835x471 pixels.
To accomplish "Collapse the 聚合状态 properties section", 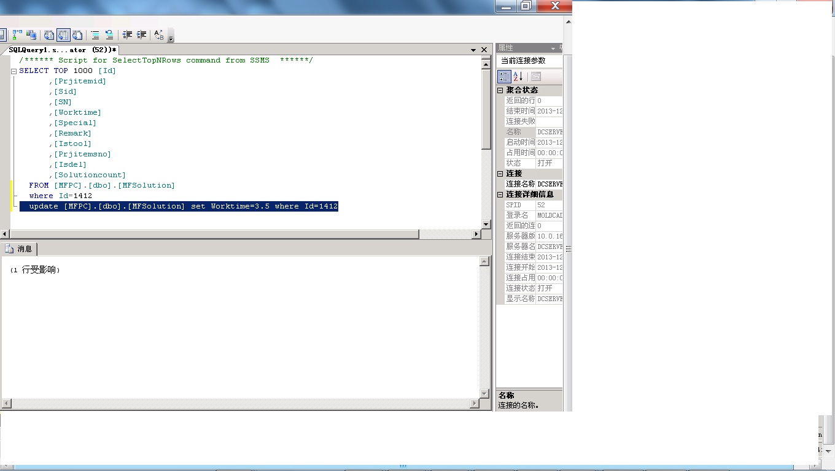I will pos(500,90).
